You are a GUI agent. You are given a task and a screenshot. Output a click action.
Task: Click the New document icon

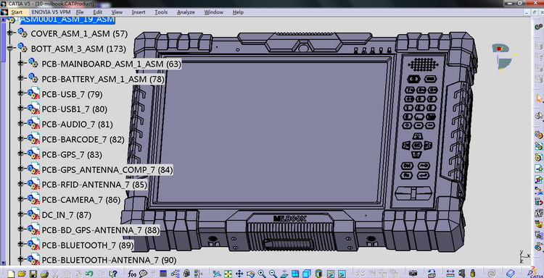click(x=11, y=274)
